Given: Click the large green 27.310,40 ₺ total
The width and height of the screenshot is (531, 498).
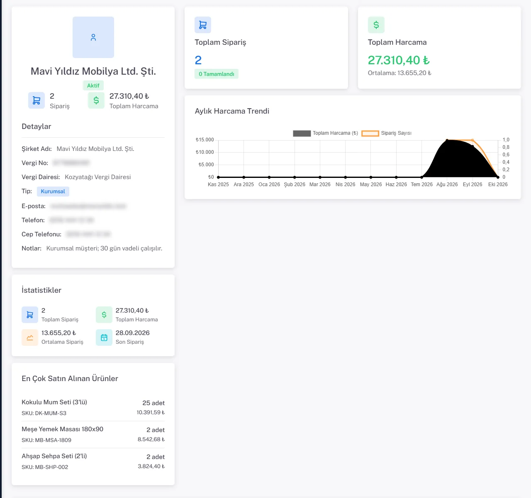Looking at the screenshot, I should (x=399, y=60).
